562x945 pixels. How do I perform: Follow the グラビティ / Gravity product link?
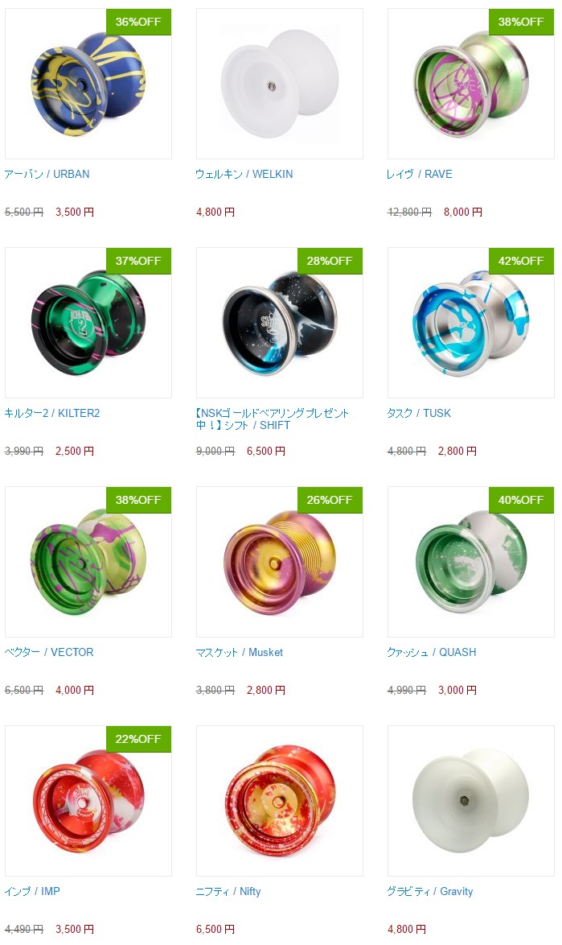430,891
